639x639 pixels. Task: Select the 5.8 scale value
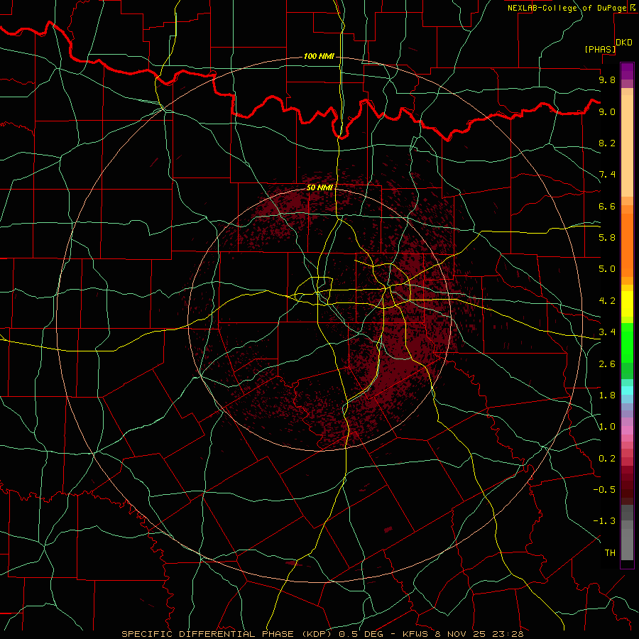[607, 238]
